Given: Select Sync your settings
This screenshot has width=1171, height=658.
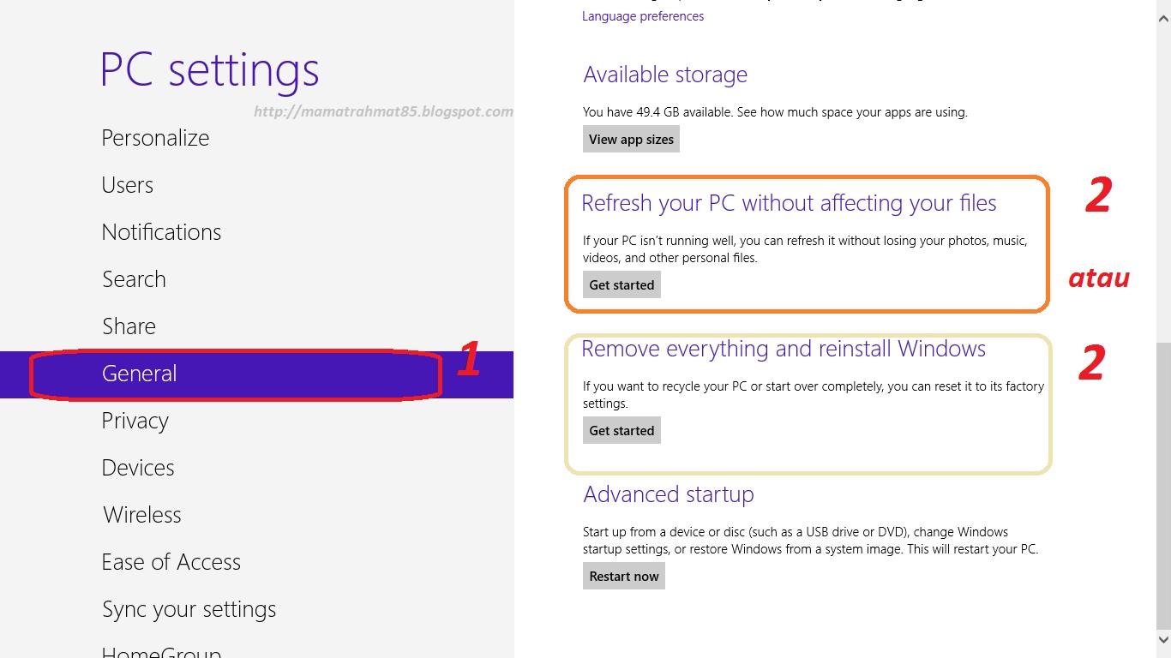Looking at the screenshot, I should pyautogui.click(x=189, y=609).
